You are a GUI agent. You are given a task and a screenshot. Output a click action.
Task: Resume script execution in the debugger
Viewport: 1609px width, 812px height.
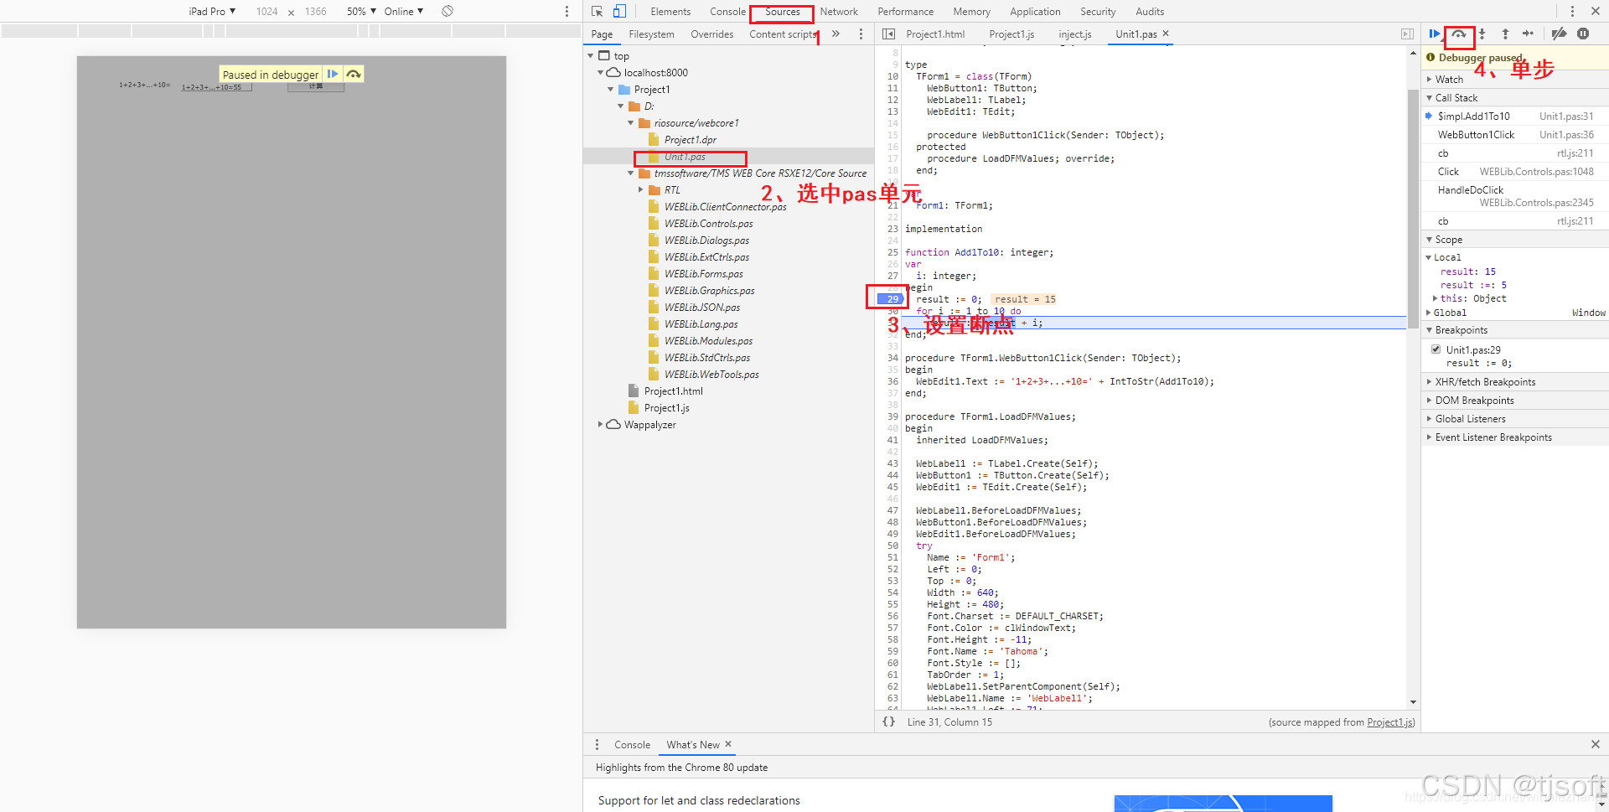click(x=1436, y=34)
